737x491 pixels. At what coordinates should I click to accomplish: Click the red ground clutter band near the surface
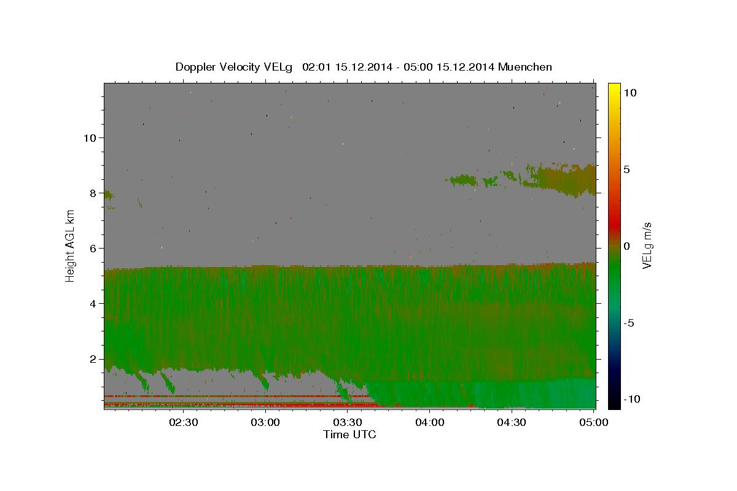(x=246, y=404)
